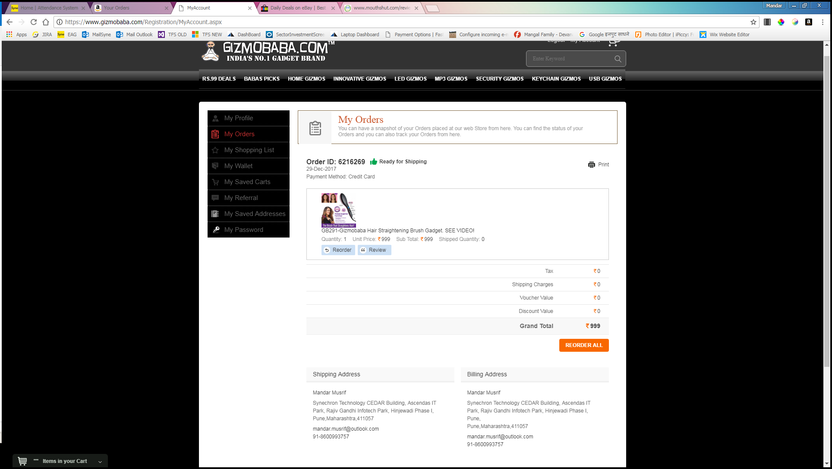Screen dimensions: 832x469
Task: Click the Amazon extension icon
Action: [809, 22]
